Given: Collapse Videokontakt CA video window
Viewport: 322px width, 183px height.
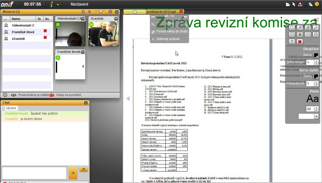Looking at the screenshot, I should tap(83, 19).
